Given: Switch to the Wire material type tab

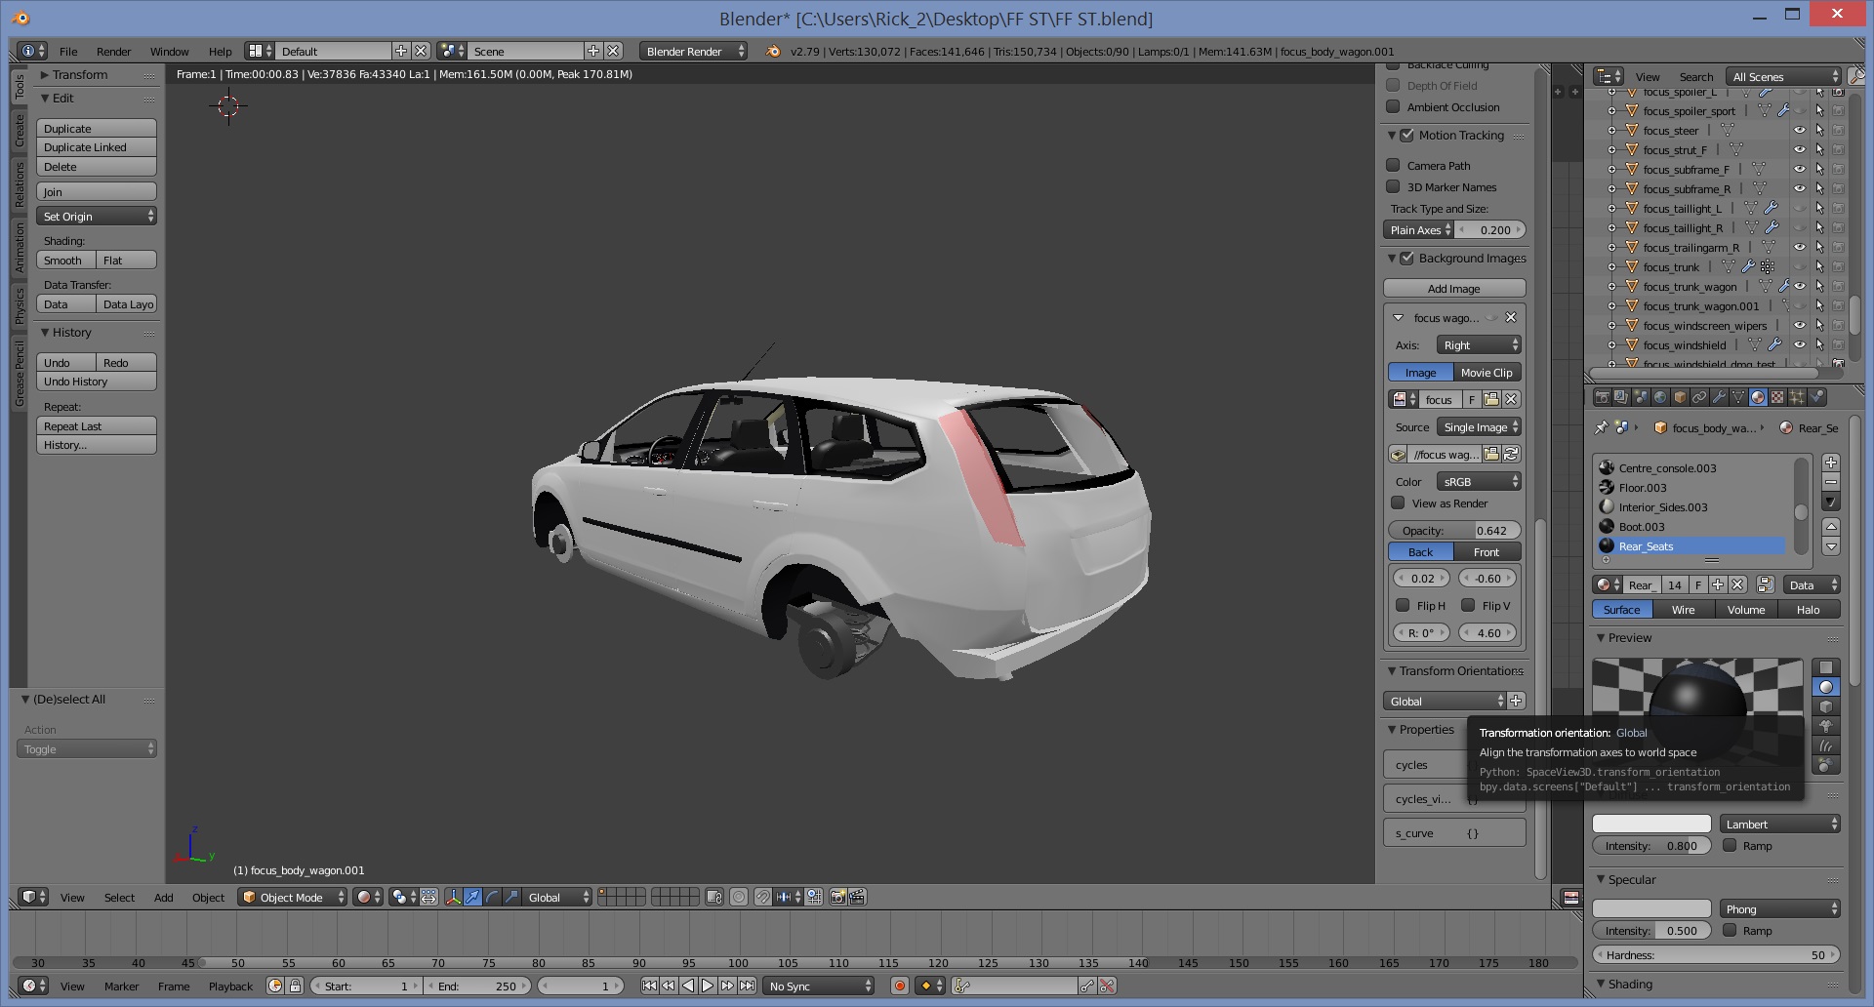Looking at the screenshot, I should 1683,609.
